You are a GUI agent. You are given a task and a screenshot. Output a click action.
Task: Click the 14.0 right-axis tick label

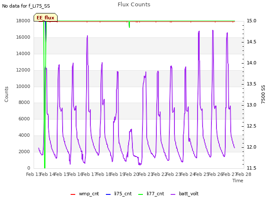[x=251, y=63]
